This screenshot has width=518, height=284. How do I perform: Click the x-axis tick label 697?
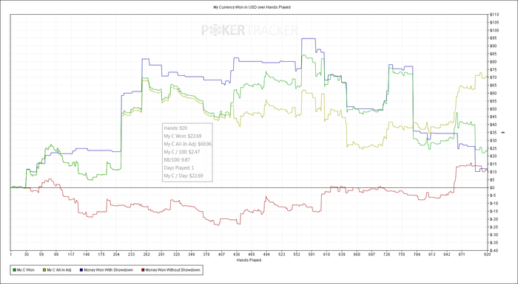coord(372,254)
